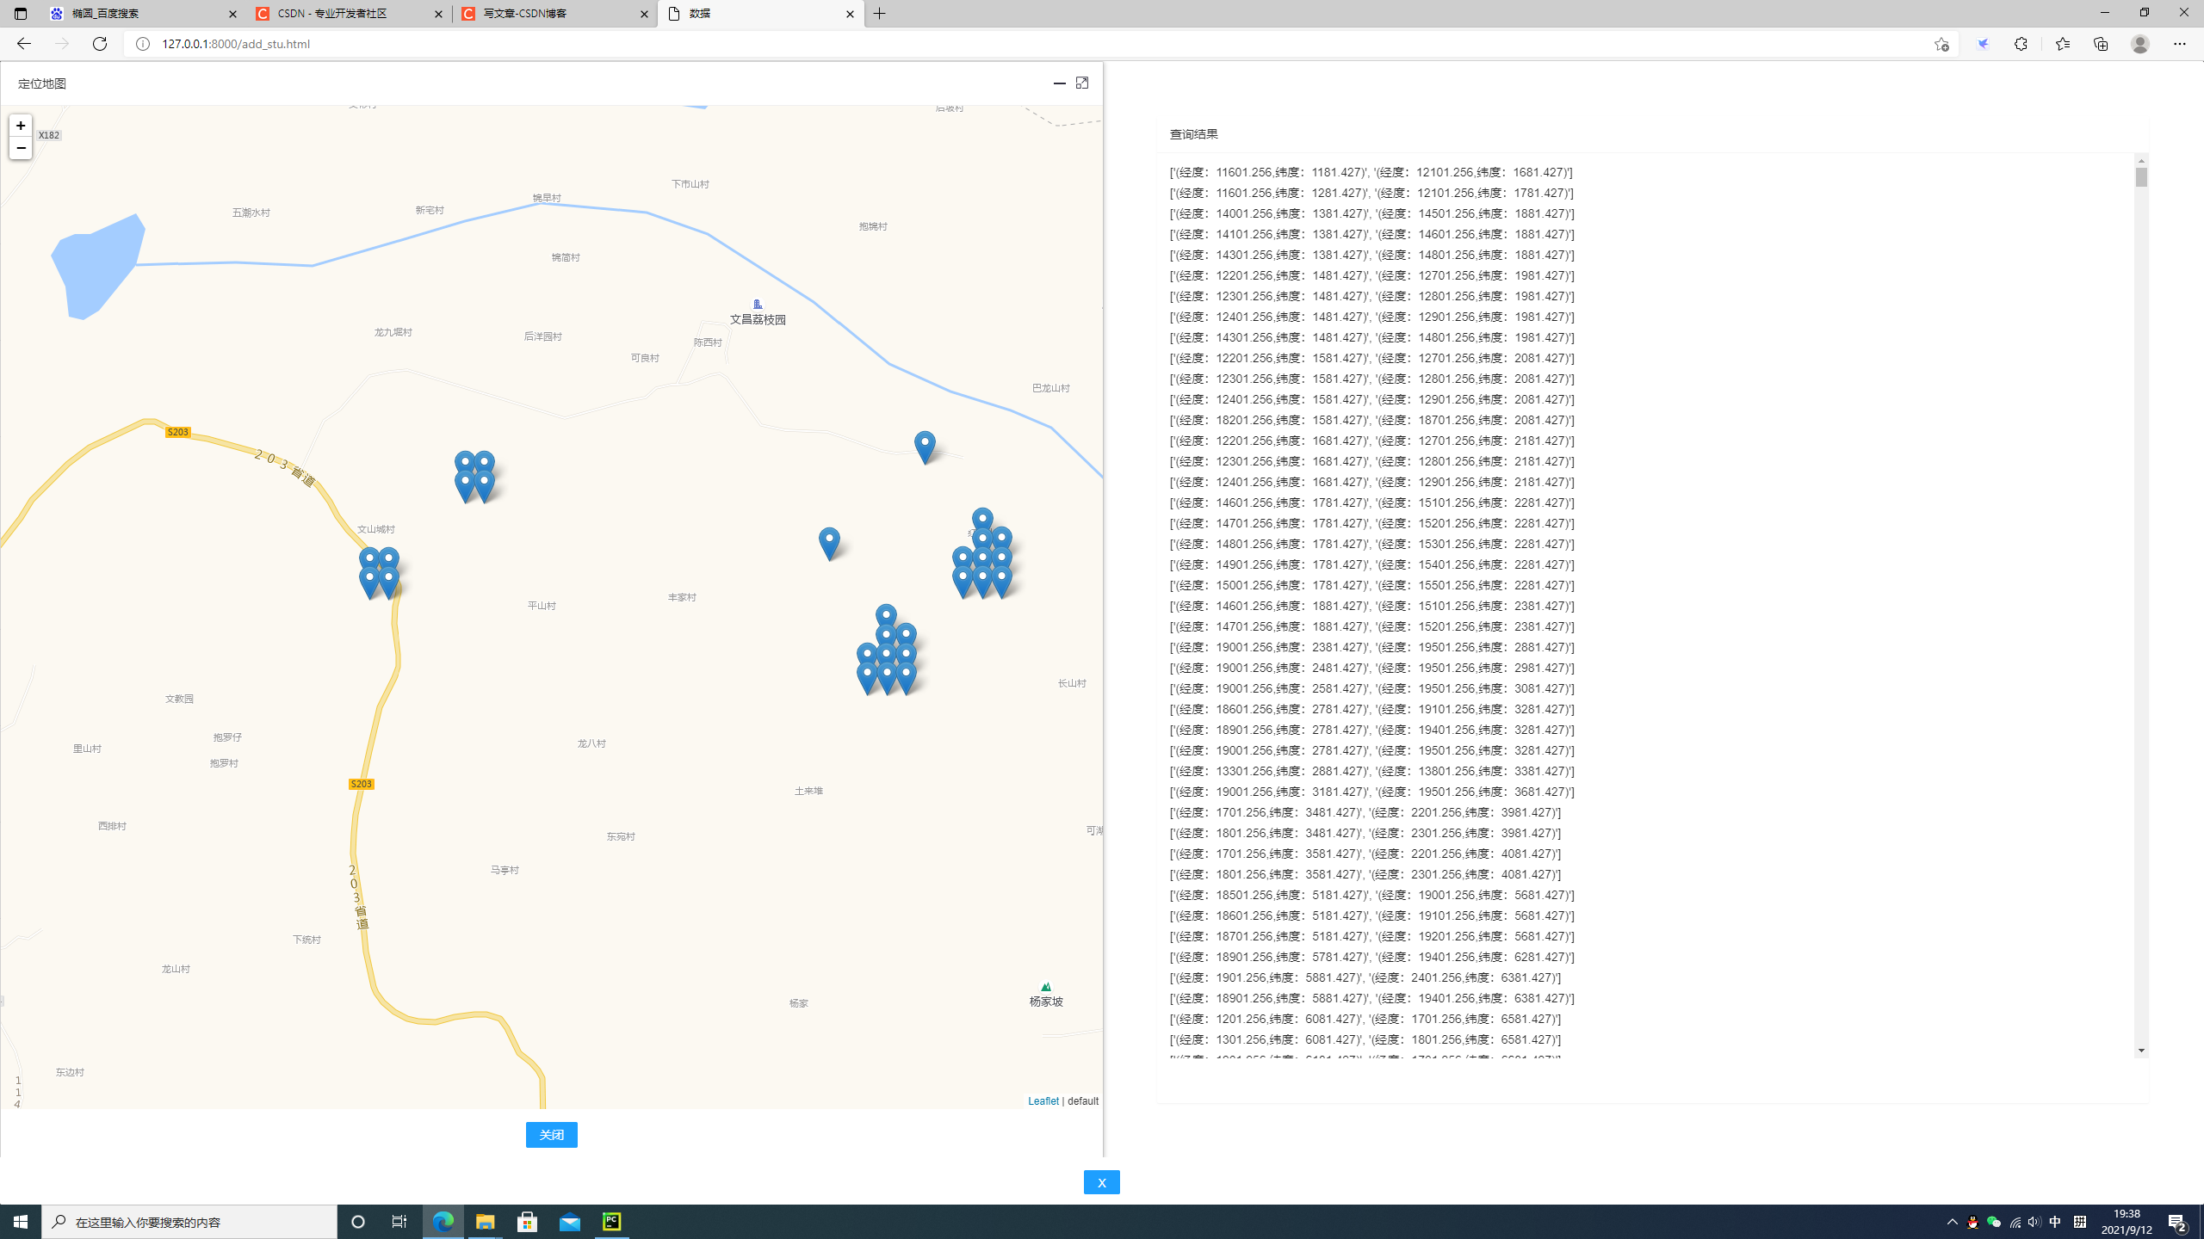Open the browser collections icon

(2101, 44)
